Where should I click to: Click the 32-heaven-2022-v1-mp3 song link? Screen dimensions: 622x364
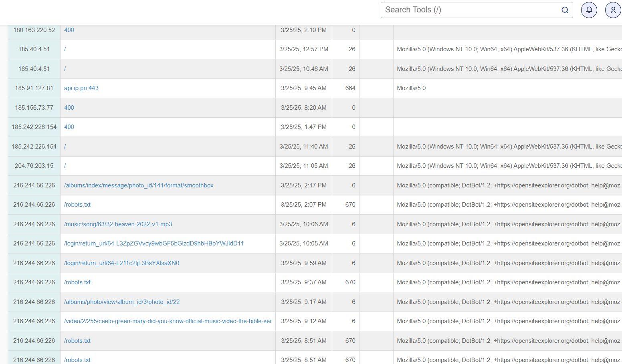point(118,224)
